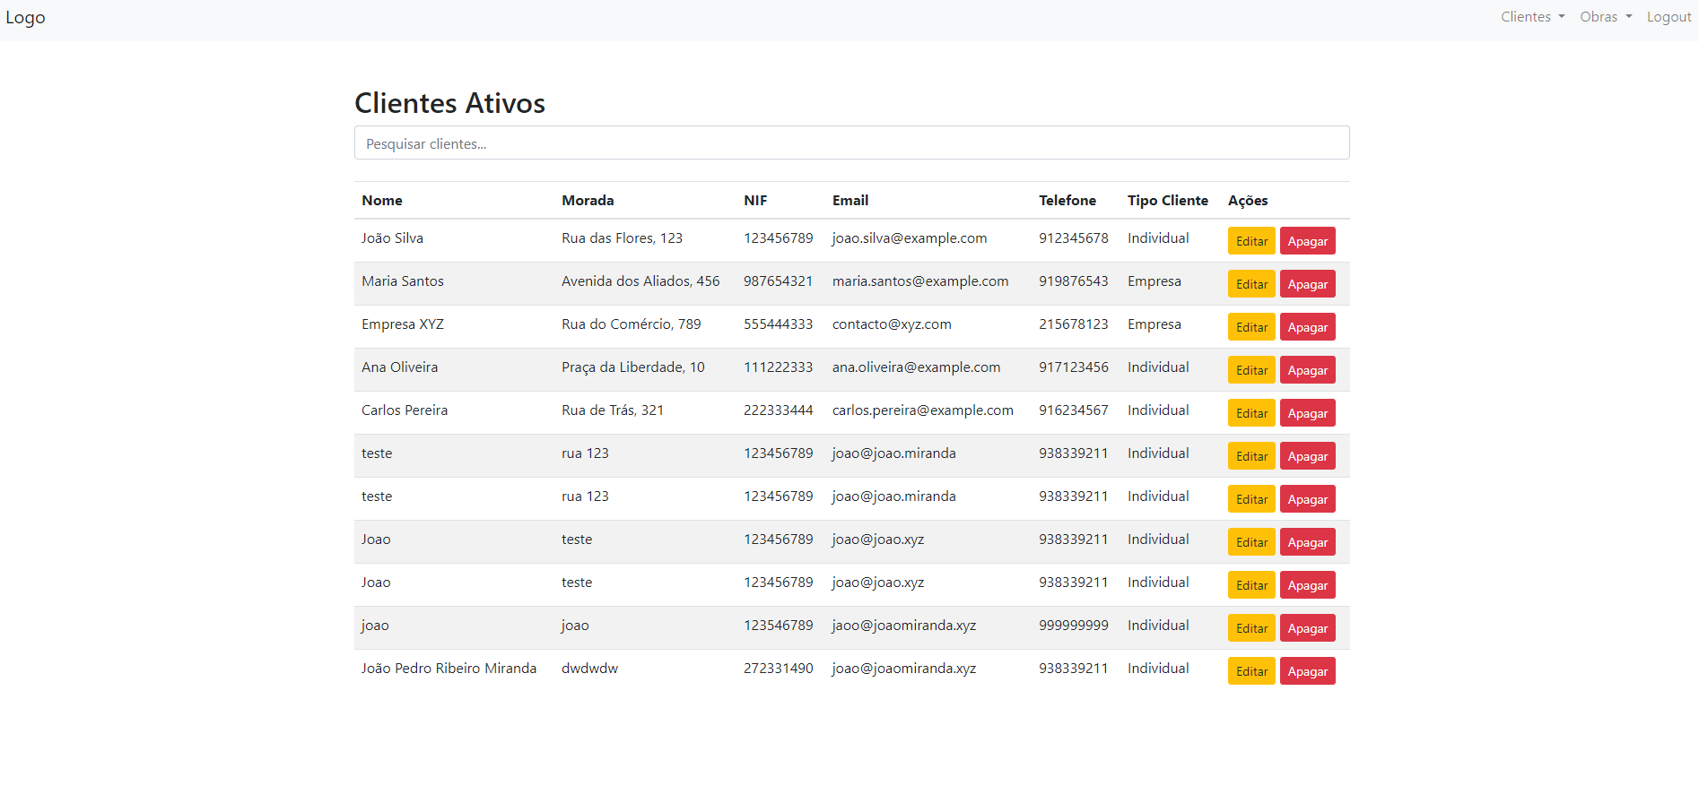Click the Telefone column header
Image resolution: width=1699 pixels, height=803 pixels.
pos(1067,201)
